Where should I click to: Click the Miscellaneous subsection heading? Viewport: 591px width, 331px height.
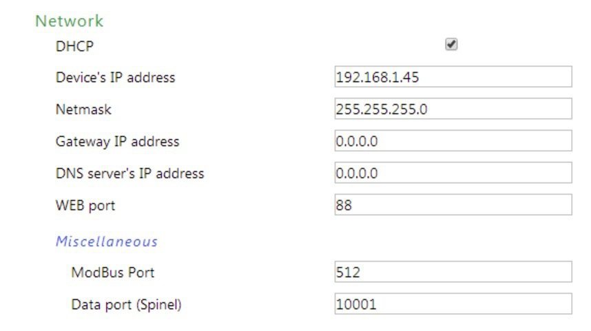pos(107,242)
